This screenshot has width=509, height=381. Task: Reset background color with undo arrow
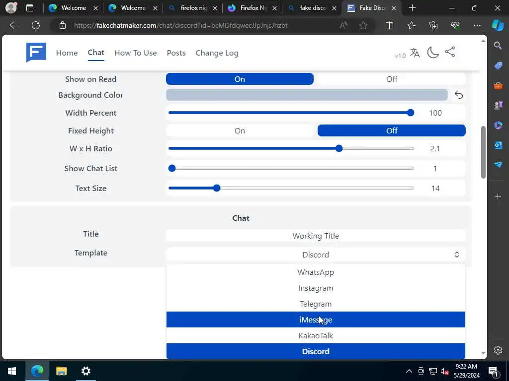459,95
